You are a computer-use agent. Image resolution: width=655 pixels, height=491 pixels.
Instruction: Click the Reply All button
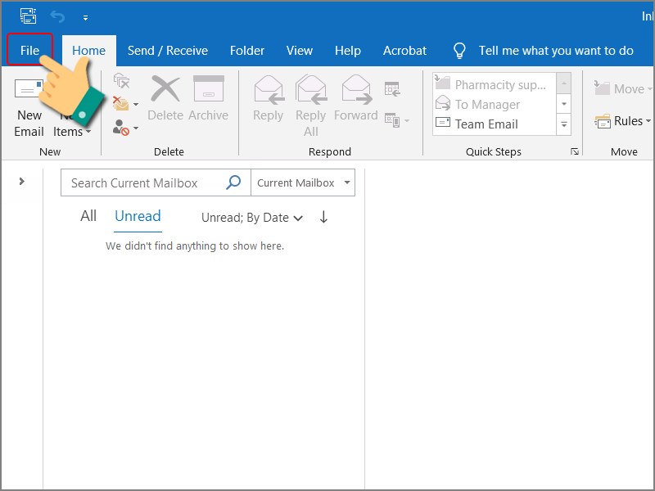311,106
